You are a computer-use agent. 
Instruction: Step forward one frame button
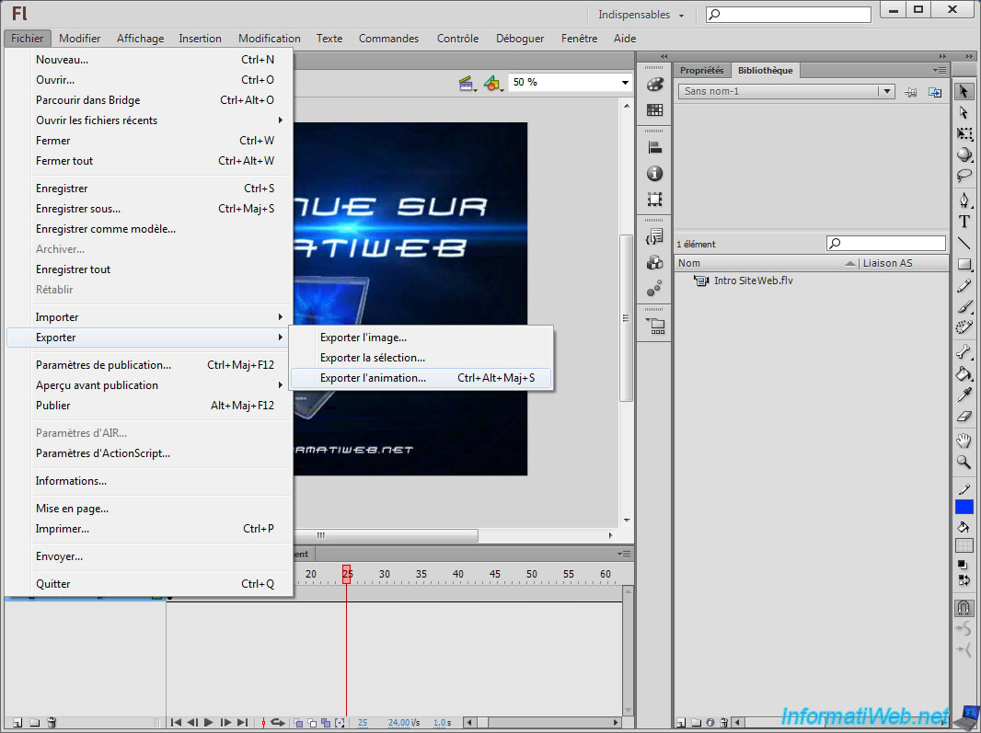(x=225, y=722)
